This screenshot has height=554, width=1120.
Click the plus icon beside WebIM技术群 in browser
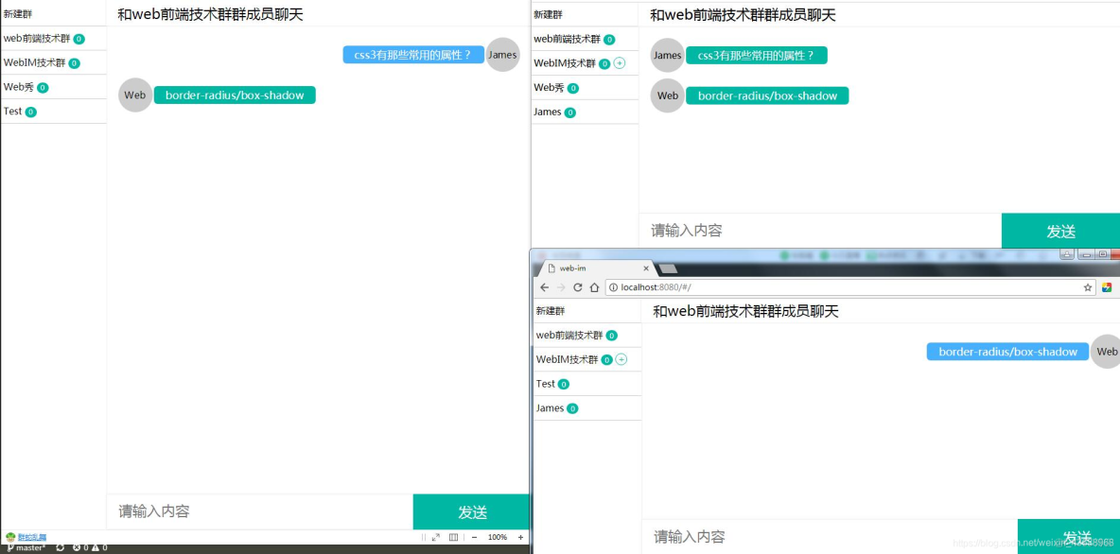coord(621,359)
